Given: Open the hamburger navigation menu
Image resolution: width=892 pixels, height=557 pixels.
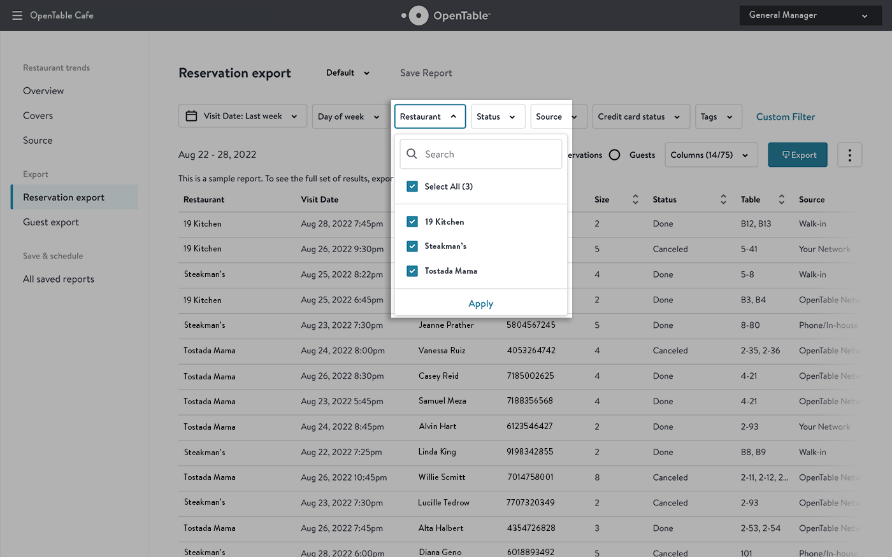Looking at the screenshot, I should coord(17,15).
